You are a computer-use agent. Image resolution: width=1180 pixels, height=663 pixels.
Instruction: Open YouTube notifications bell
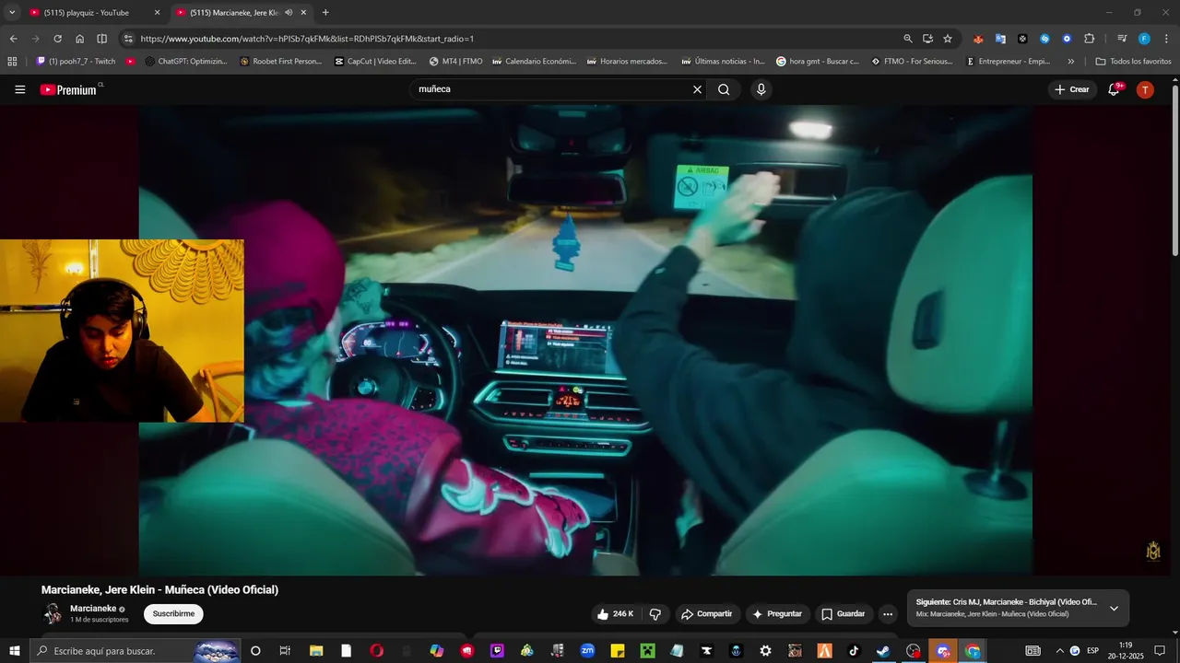tap(1114, 89)
